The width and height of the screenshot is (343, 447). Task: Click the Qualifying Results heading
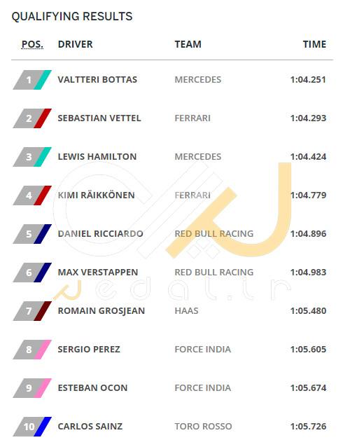(72, 17)
